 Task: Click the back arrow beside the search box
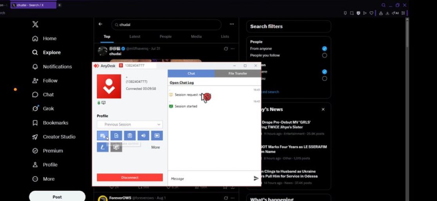[x=100, y=24]
